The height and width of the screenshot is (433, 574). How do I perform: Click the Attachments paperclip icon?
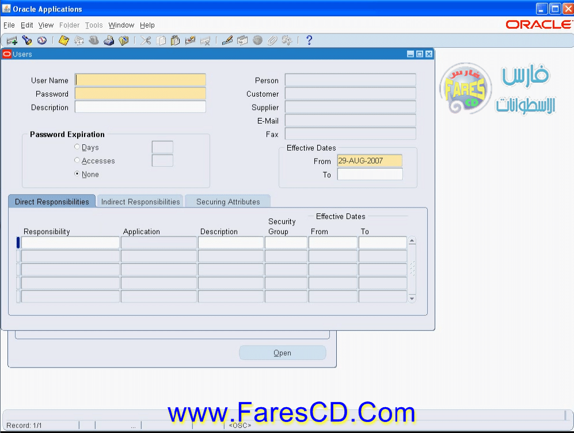point(272,40)
